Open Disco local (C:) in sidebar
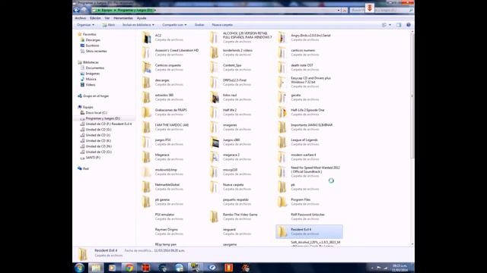 click(x=96, y=113)
